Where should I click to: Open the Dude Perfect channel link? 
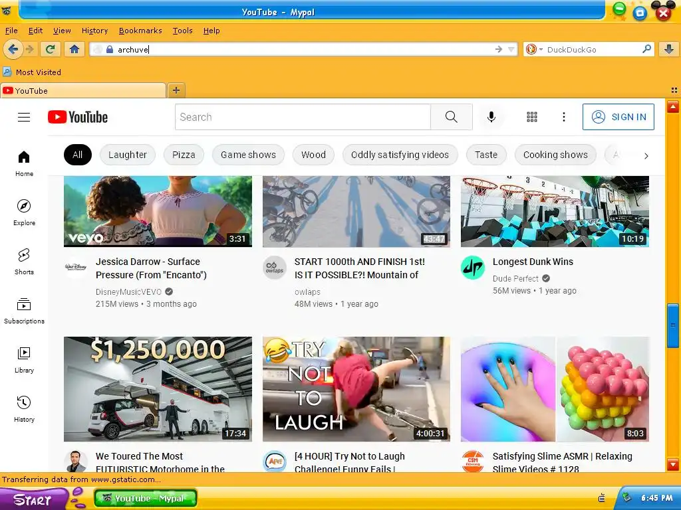tap(515, 278)
